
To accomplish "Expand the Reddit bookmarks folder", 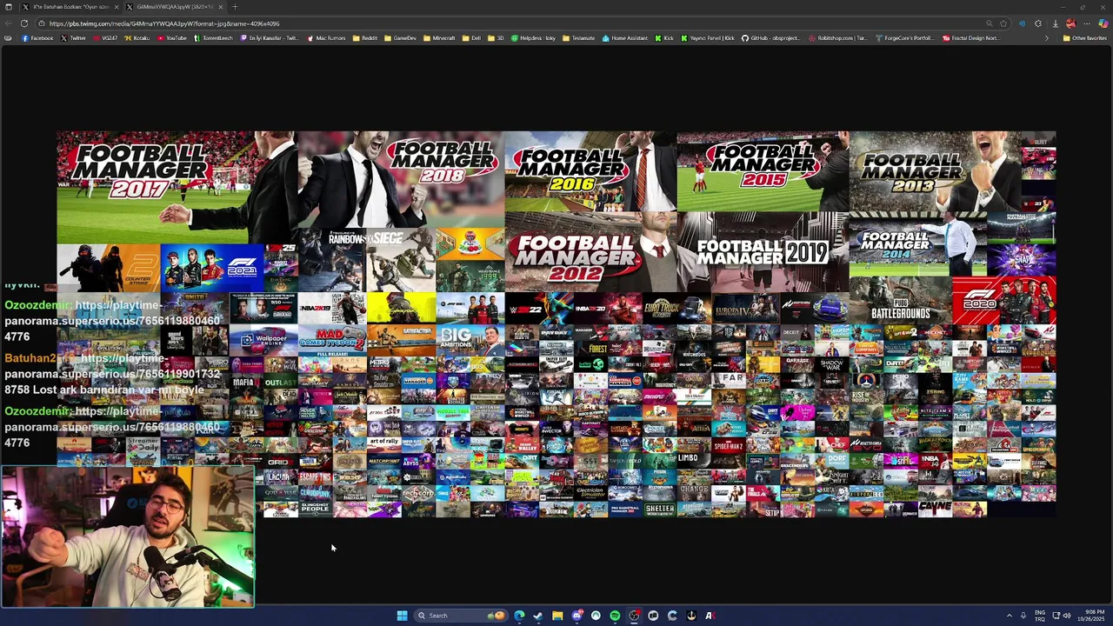I will click(x=365, y=38).
